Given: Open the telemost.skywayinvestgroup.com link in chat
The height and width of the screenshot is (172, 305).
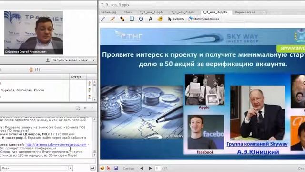Looking at the screenshot, I should point(56,145).
